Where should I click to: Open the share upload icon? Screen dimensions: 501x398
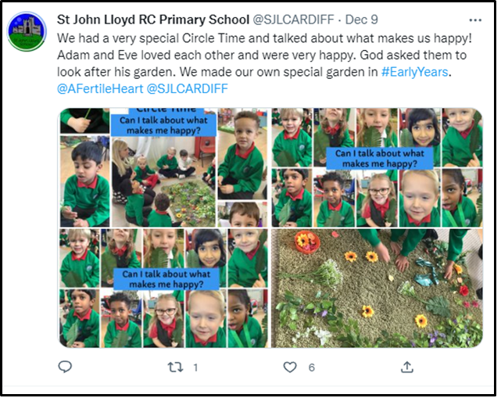pyautogui.click(x=406, y=367)
